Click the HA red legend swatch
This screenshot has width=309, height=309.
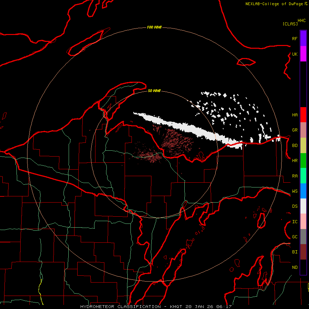click(x=303, y=115)
